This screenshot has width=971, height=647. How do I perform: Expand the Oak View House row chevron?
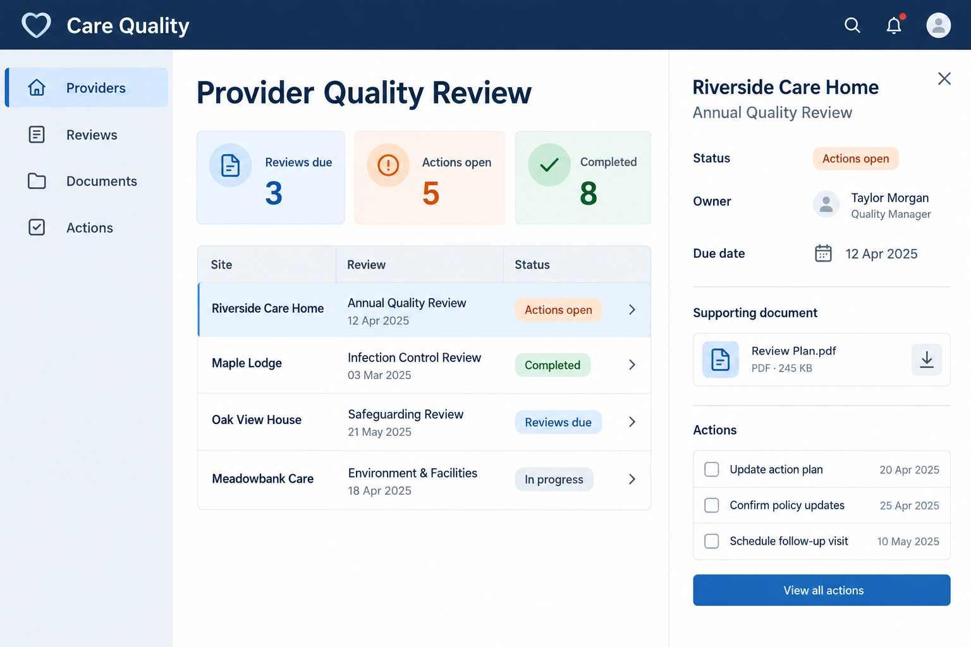click(632, 422)
